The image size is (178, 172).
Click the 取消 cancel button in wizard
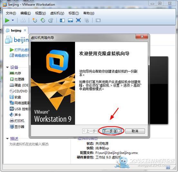pyautogui.click(x=135, y=131)
